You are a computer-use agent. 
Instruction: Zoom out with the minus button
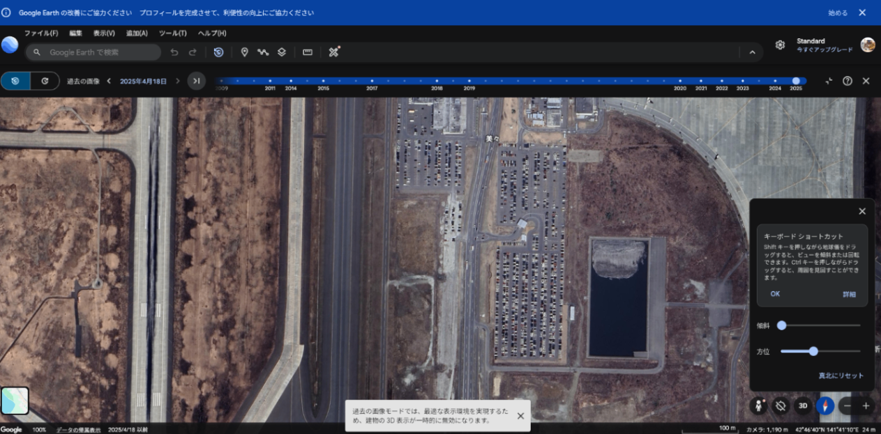coord(848,405)
